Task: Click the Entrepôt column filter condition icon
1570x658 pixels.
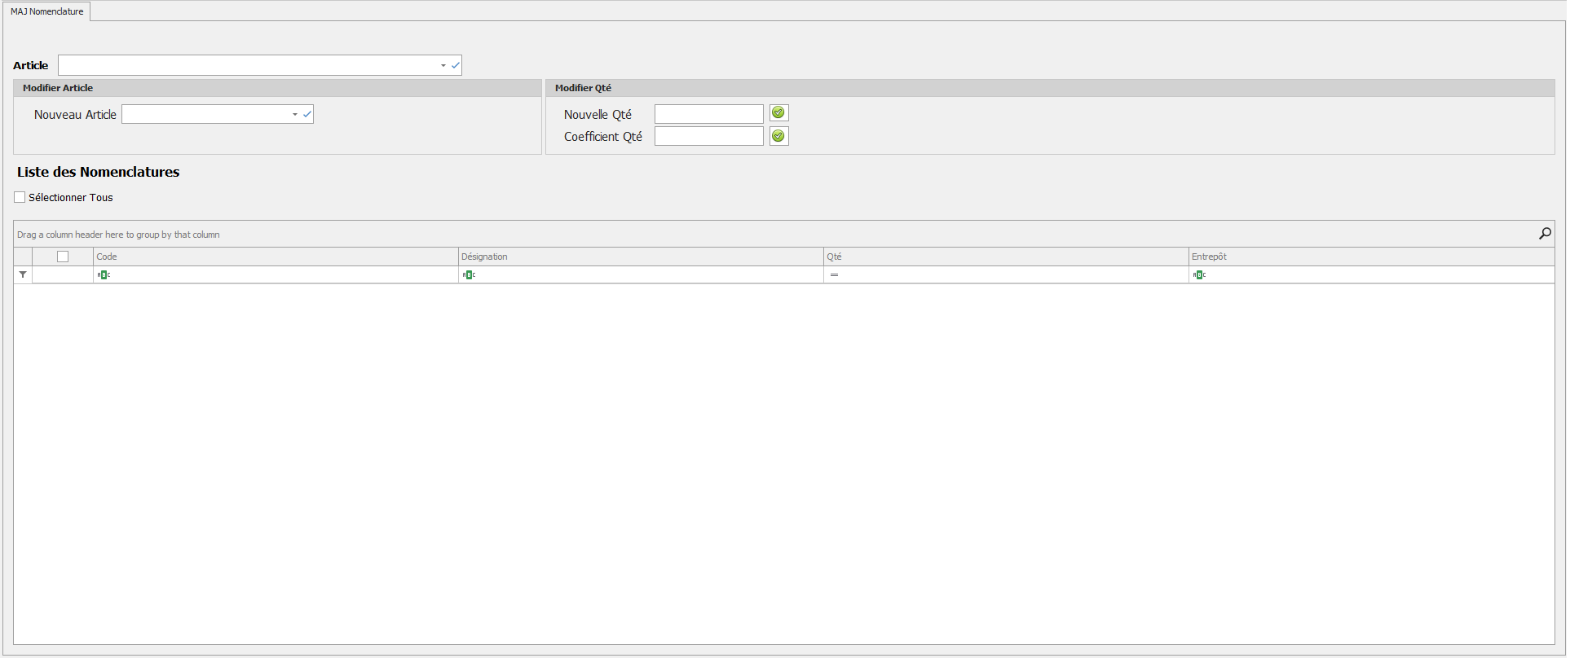Action: coord(1199,275)
